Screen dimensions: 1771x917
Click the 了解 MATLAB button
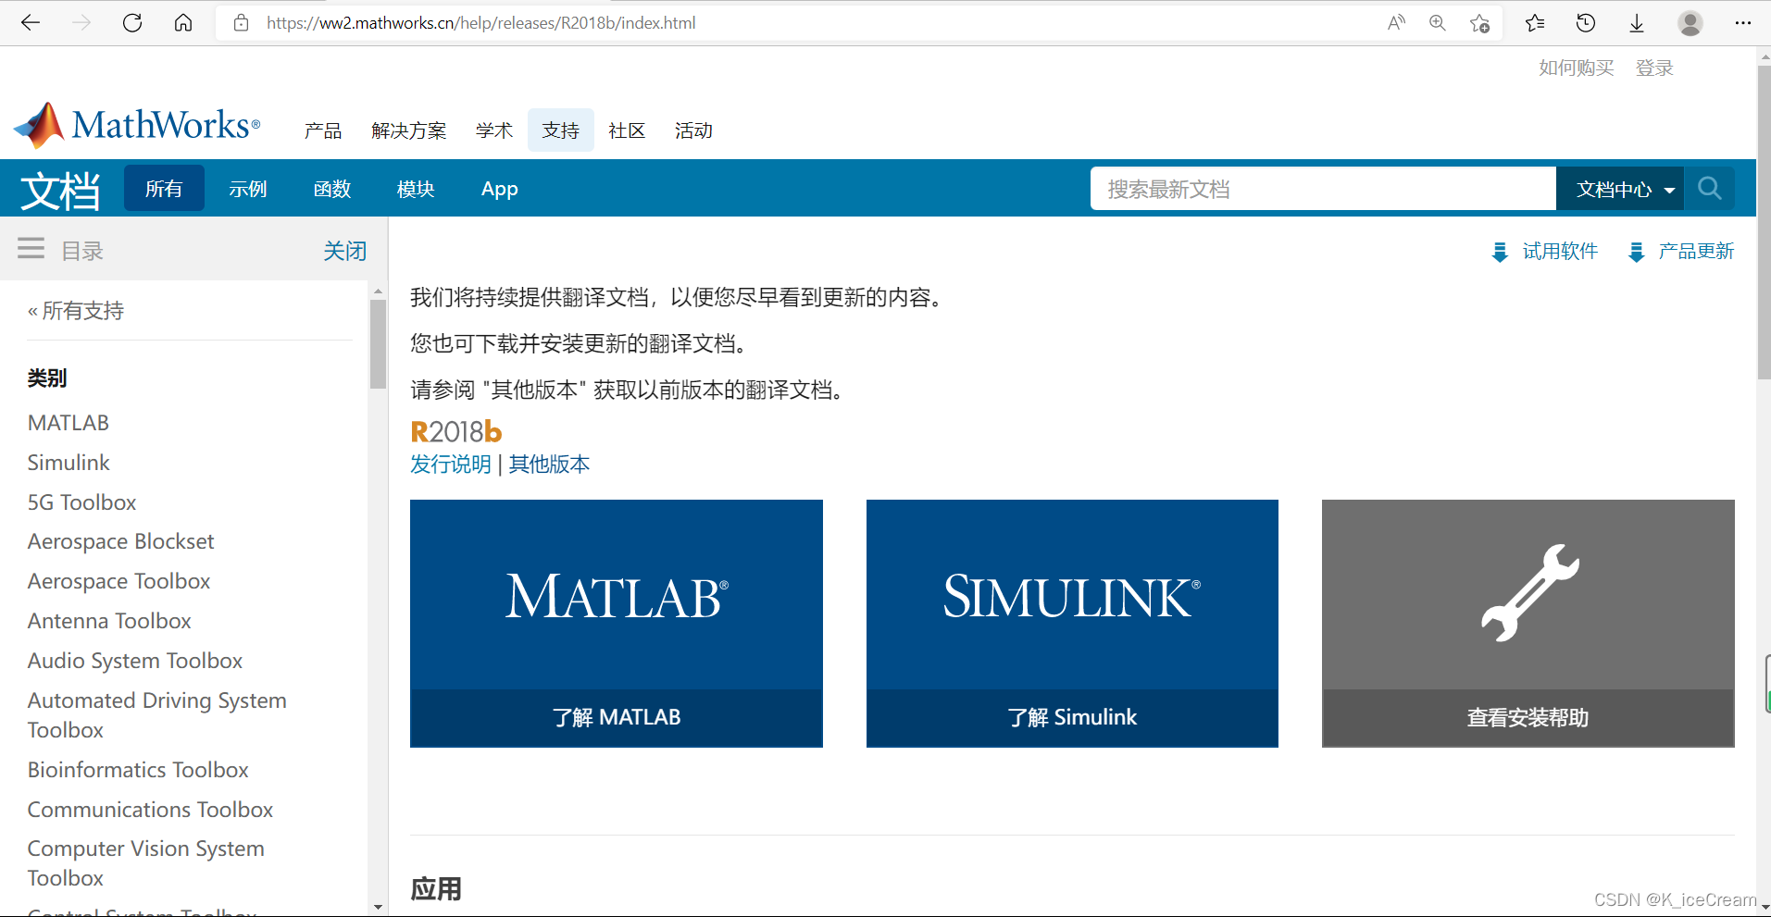coord(617,718)
